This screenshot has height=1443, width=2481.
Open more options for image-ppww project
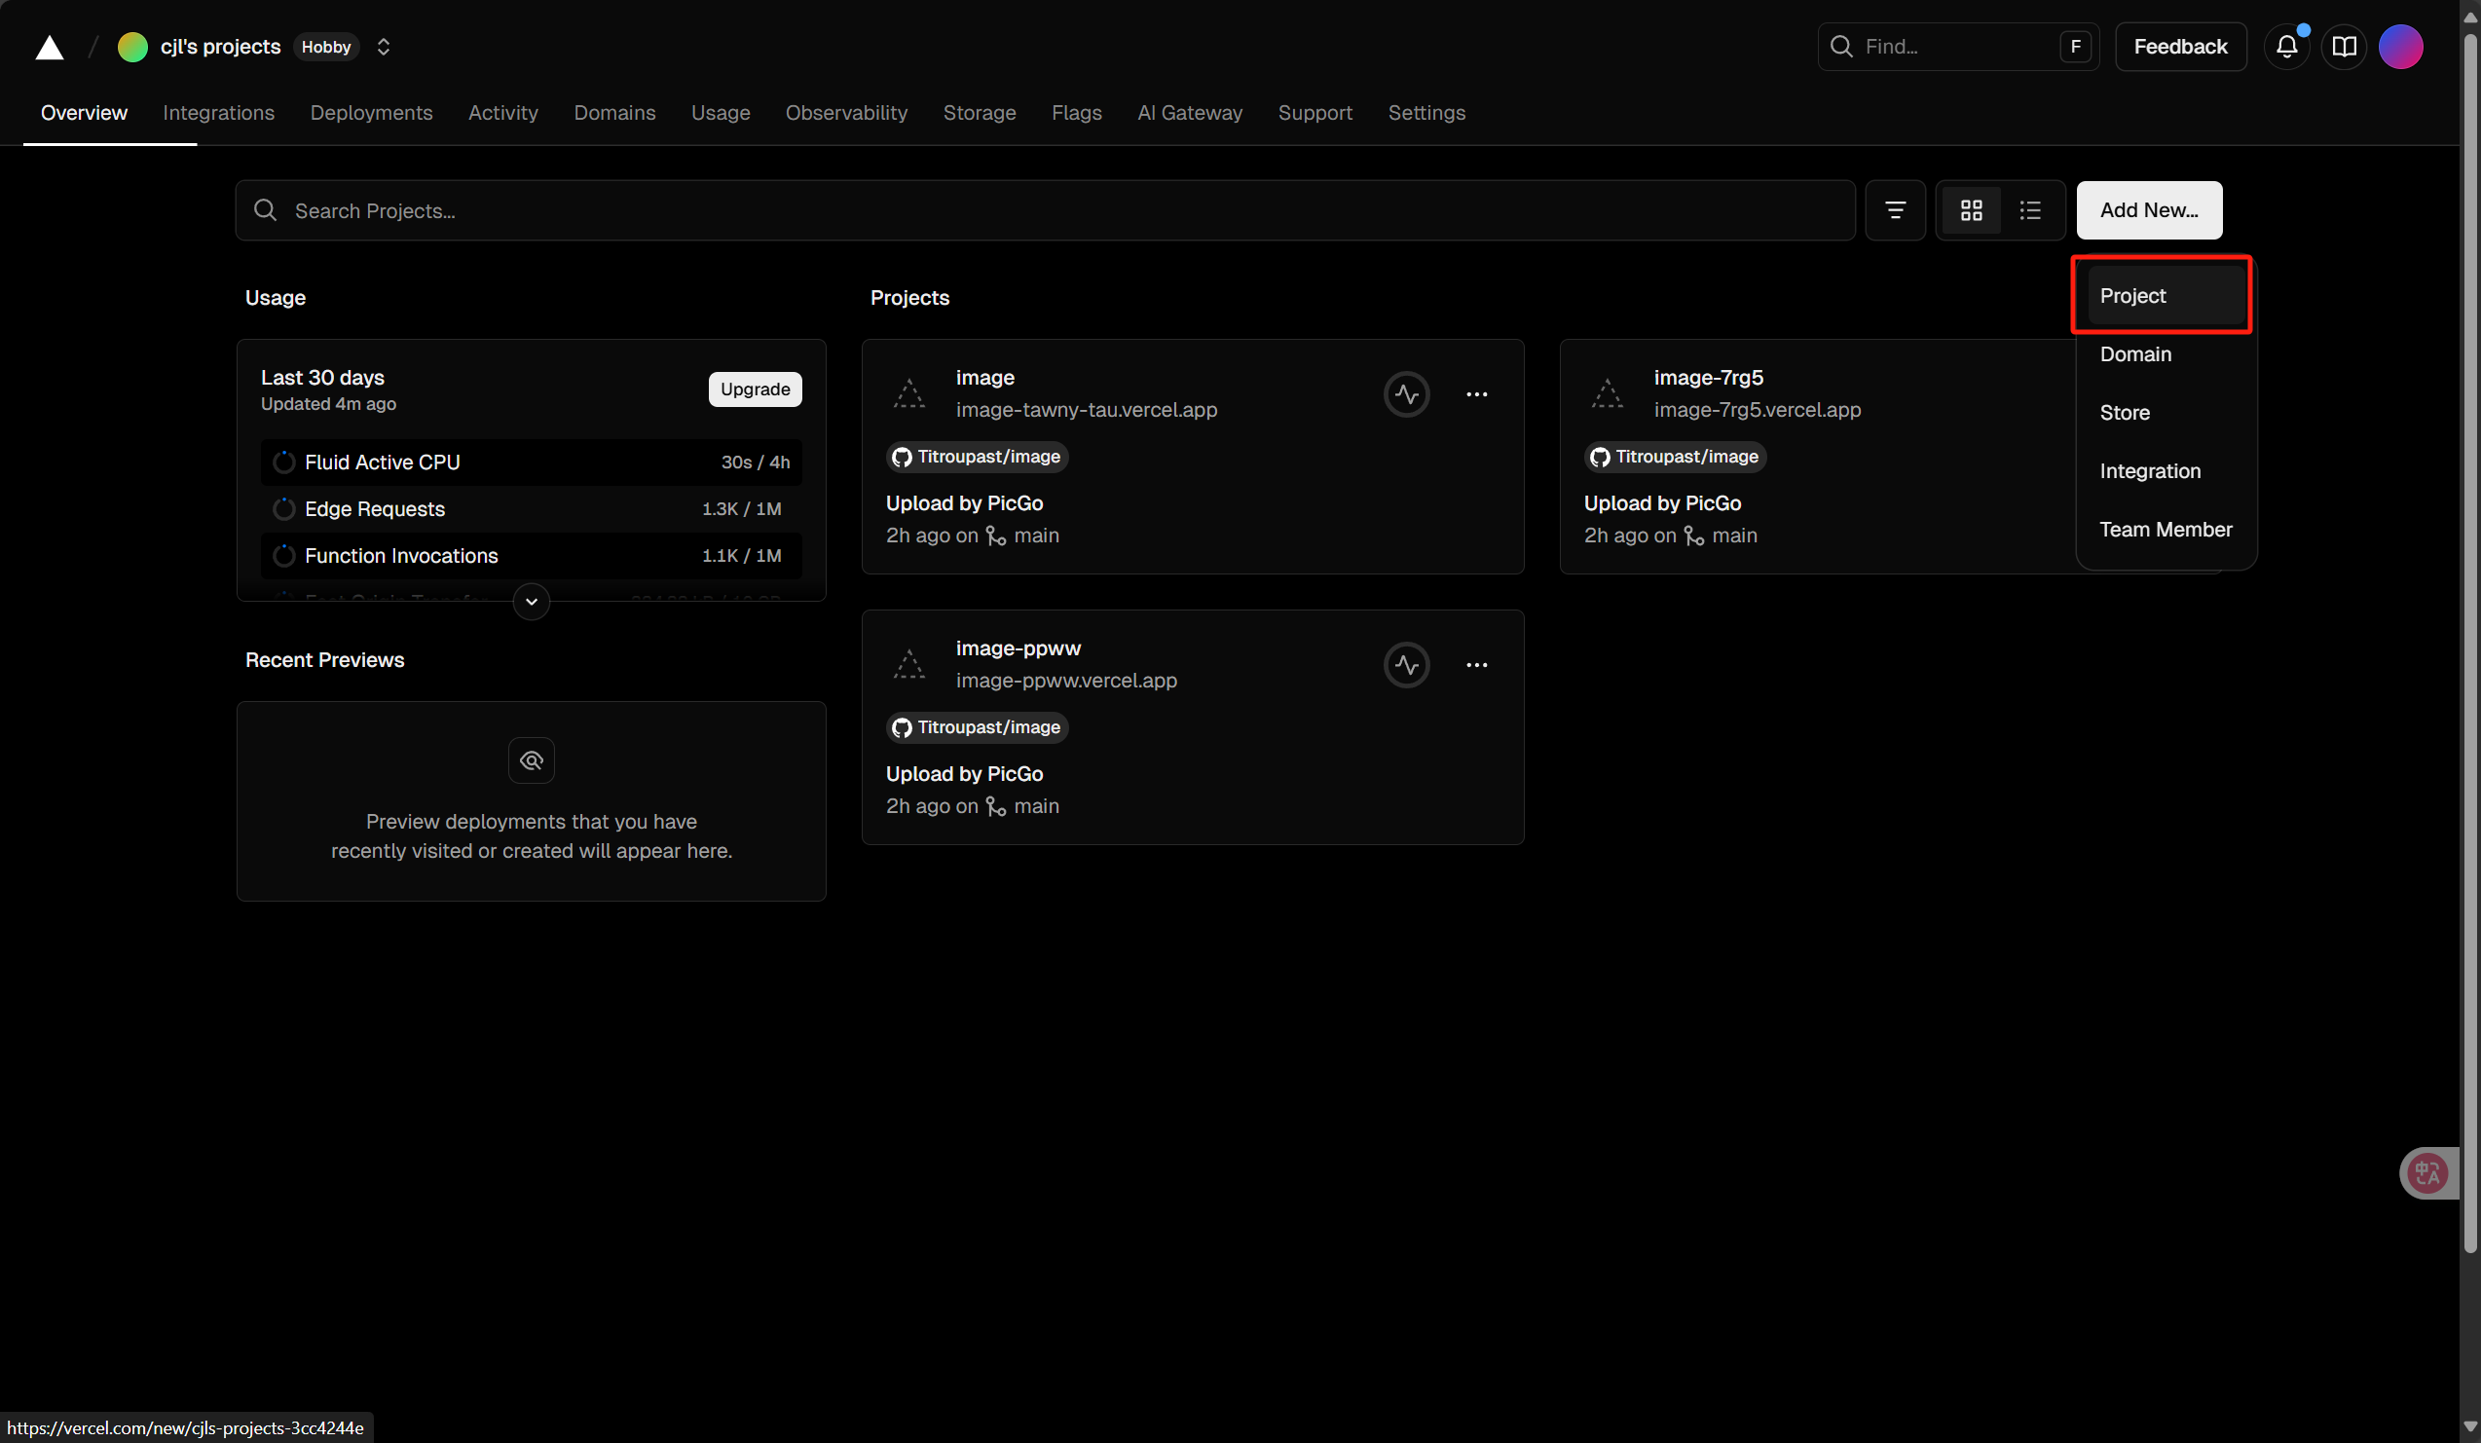coord(1476,664)
